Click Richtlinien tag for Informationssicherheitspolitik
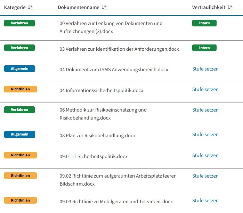The image size is (243, 213). (20, 89)
